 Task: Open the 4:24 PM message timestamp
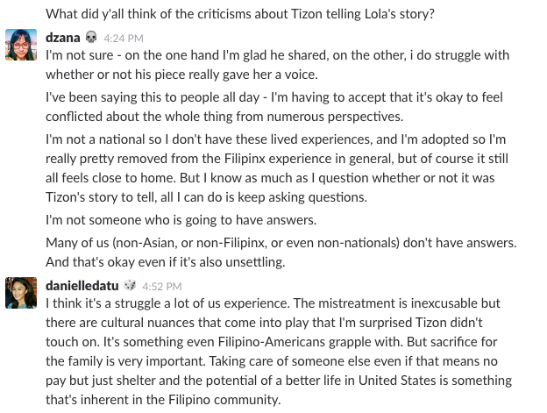pyautogui.click(x=124, y=38)
